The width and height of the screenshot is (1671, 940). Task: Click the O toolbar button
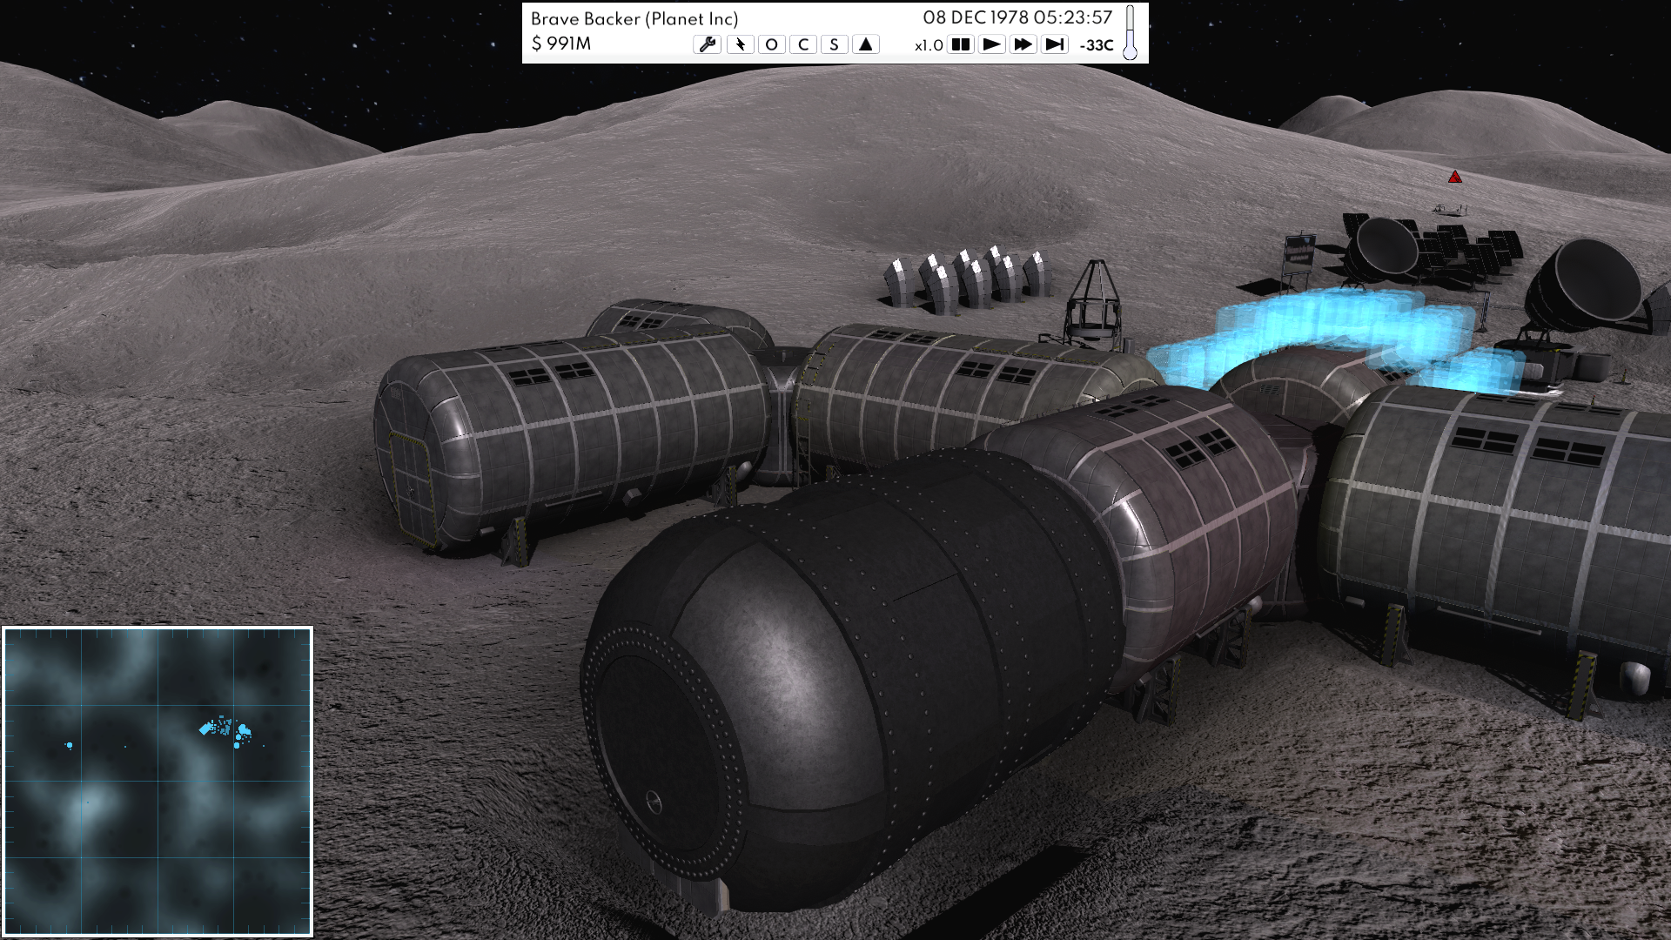pyautogui.click(x=771, y=44)
